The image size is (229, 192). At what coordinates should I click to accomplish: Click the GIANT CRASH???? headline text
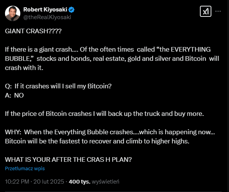(x=33, y=31)
